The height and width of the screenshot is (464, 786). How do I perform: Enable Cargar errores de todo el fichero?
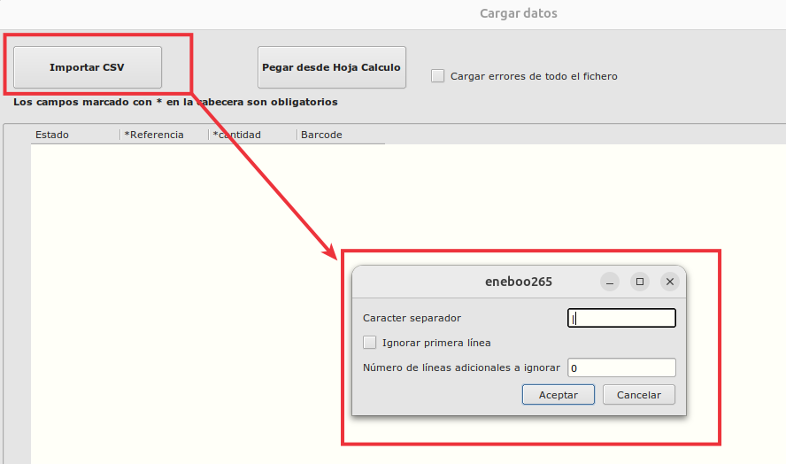437,76
